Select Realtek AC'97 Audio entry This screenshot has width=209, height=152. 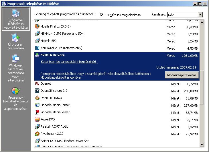[x=117, y=127]
